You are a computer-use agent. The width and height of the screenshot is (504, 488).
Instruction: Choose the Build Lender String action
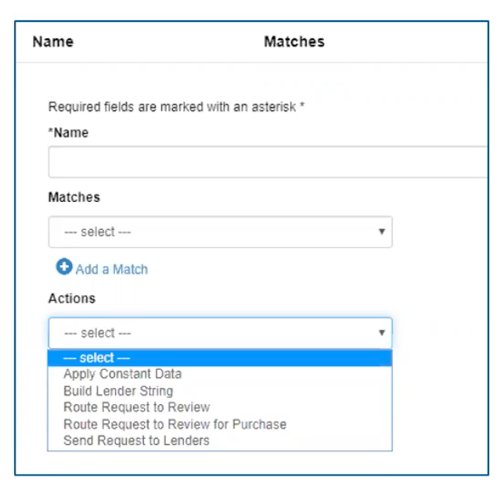pyautogui.click(x=118, y=391)
